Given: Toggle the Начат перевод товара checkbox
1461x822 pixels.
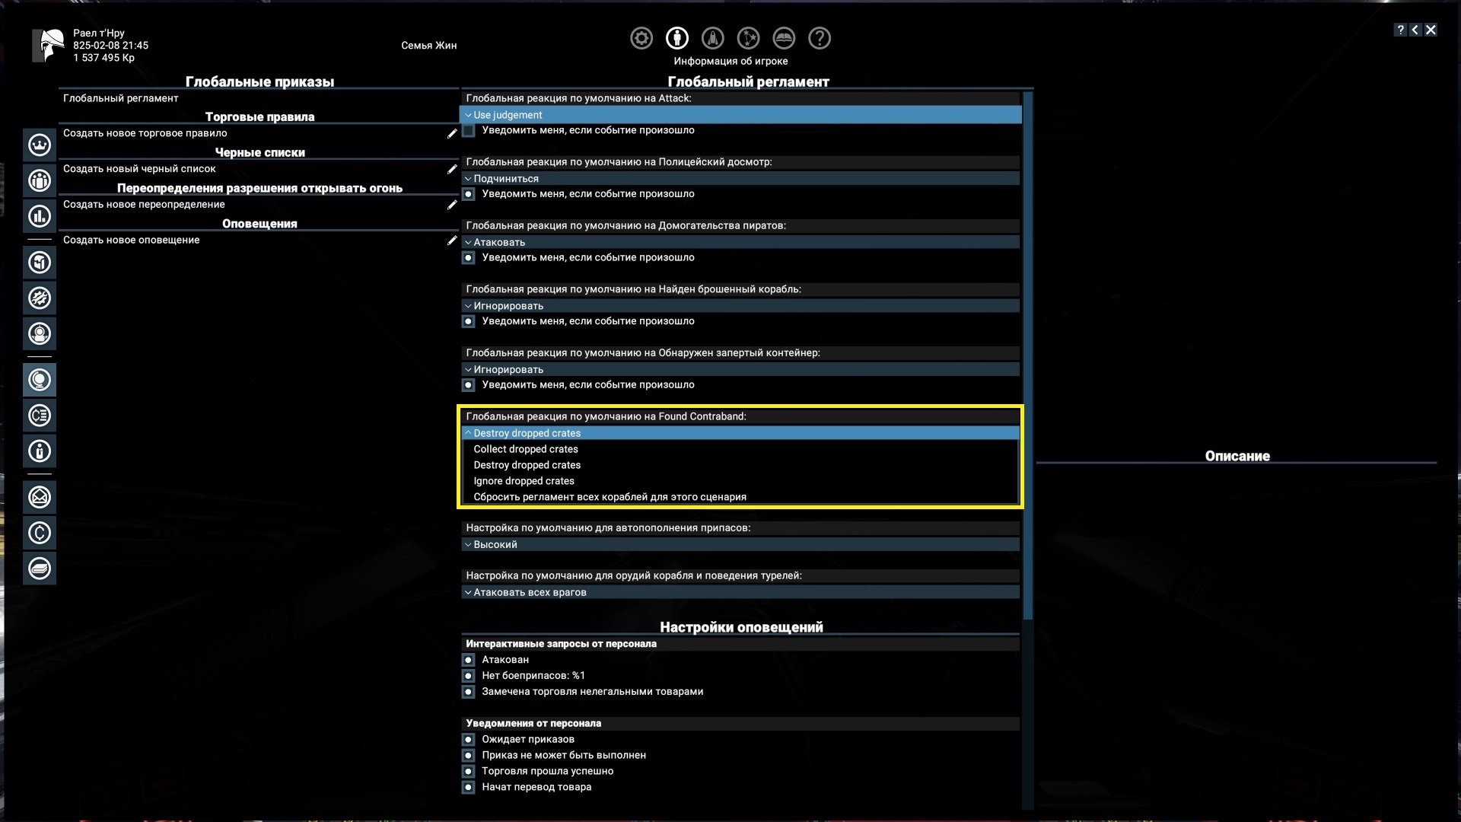Looking at the screenshot, I should point(469,788).
